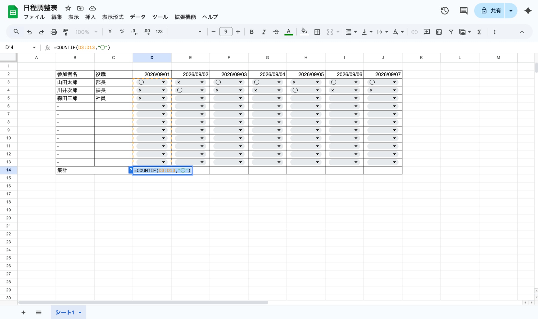Click the text color underline icon
The image size is (538, 319).
289,32
